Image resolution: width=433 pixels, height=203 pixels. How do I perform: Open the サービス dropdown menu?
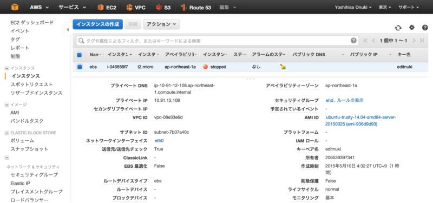72,8
